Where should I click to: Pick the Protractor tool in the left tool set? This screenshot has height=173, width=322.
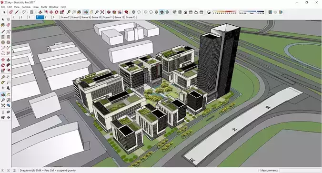[3, 82]
